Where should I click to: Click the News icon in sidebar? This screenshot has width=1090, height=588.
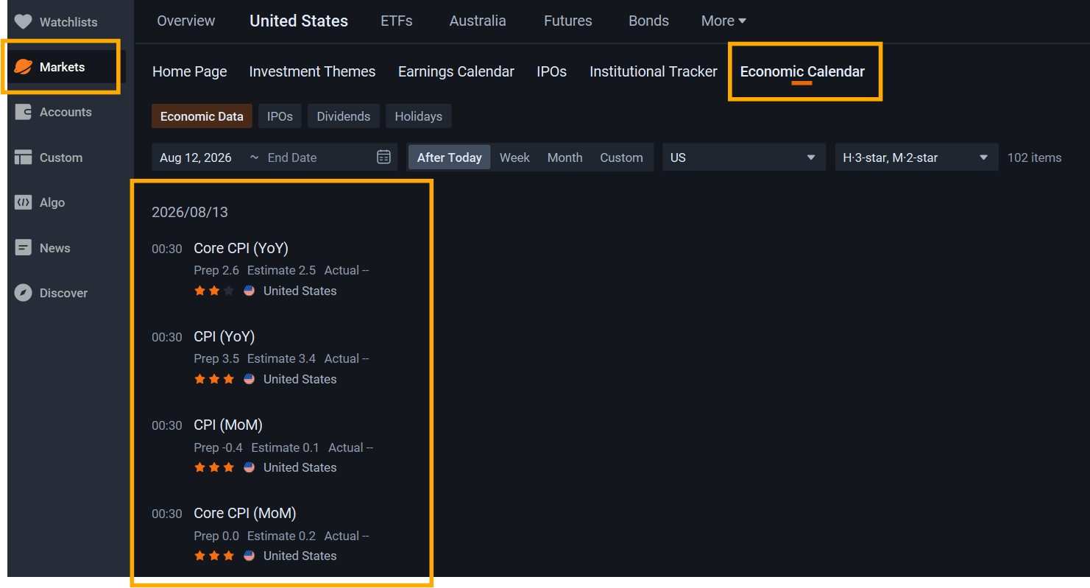(x=24, y=248)
